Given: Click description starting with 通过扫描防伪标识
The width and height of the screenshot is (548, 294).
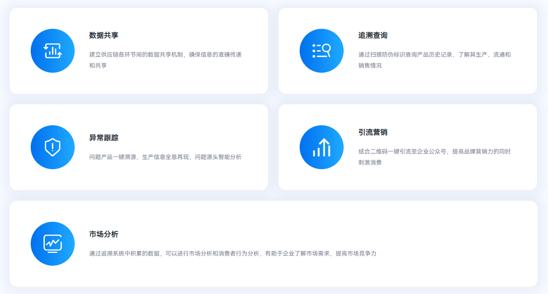Looking at the screenshot, I should 434,55.
